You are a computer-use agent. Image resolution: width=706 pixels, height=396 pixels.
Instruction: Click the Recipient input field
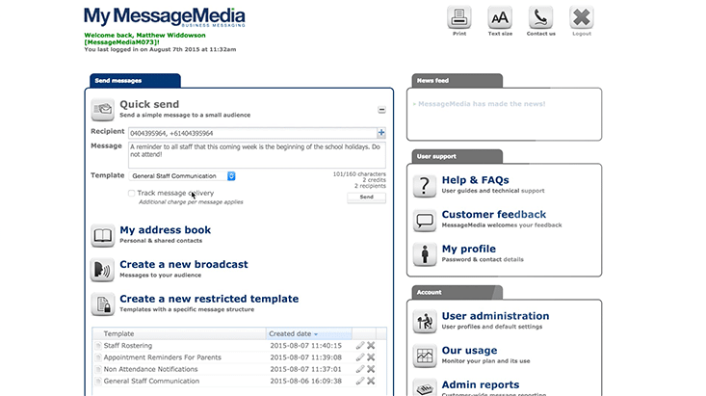252,133
